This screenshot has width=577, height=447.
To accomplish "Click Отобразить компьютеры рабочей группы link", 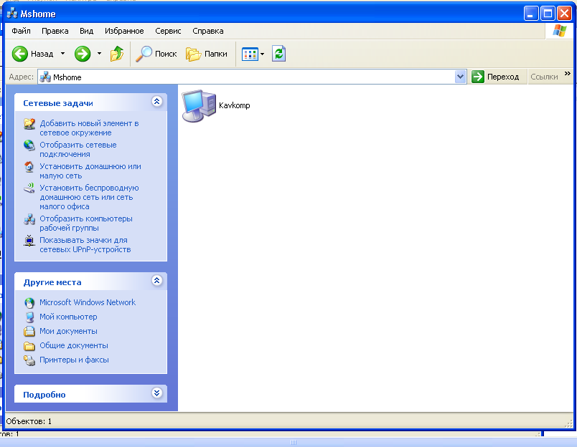I will pyautogui.click(x=86, y=223).
